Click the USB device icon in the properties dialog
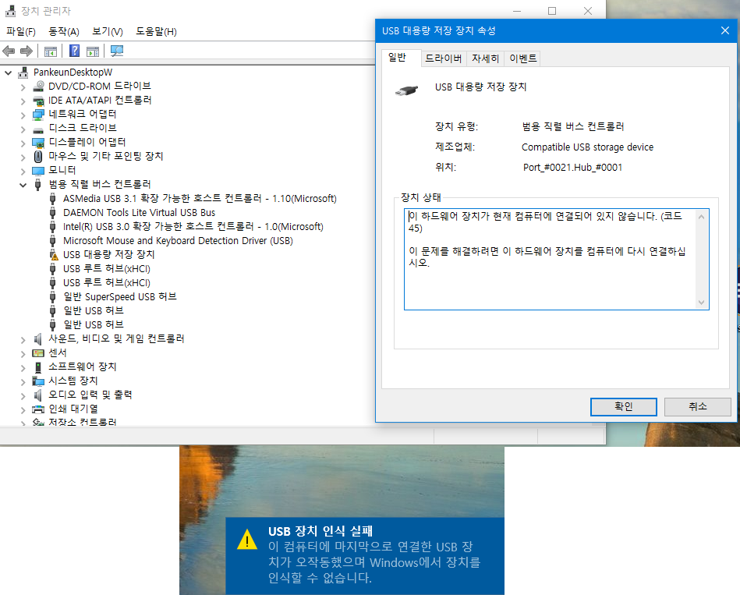The height and width of the screenshot is (595, 740). [406, 90]
